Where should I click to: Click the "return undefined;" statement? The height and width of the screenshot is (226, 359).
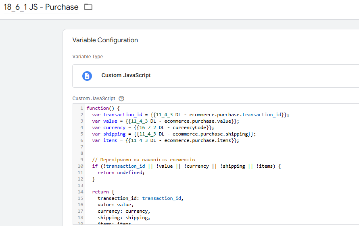pos(121,173)
